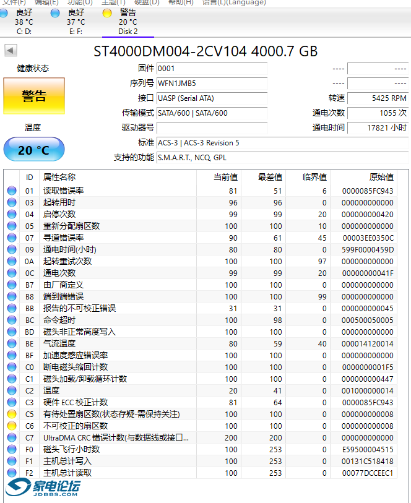The height and width of the screenshot is (503, 411).
Task: Select the 不可校正的扇区数 attribute name
Action: click(x=76, y=426)
